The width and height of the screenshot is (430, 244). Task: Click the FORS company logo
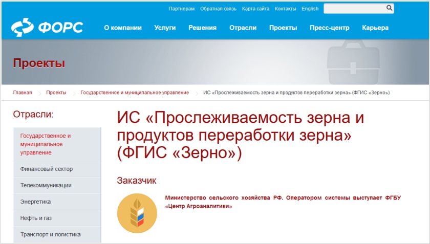click(47, 27)
